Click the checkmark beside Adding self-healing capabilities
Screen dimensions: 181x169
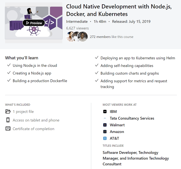[97, 66]
